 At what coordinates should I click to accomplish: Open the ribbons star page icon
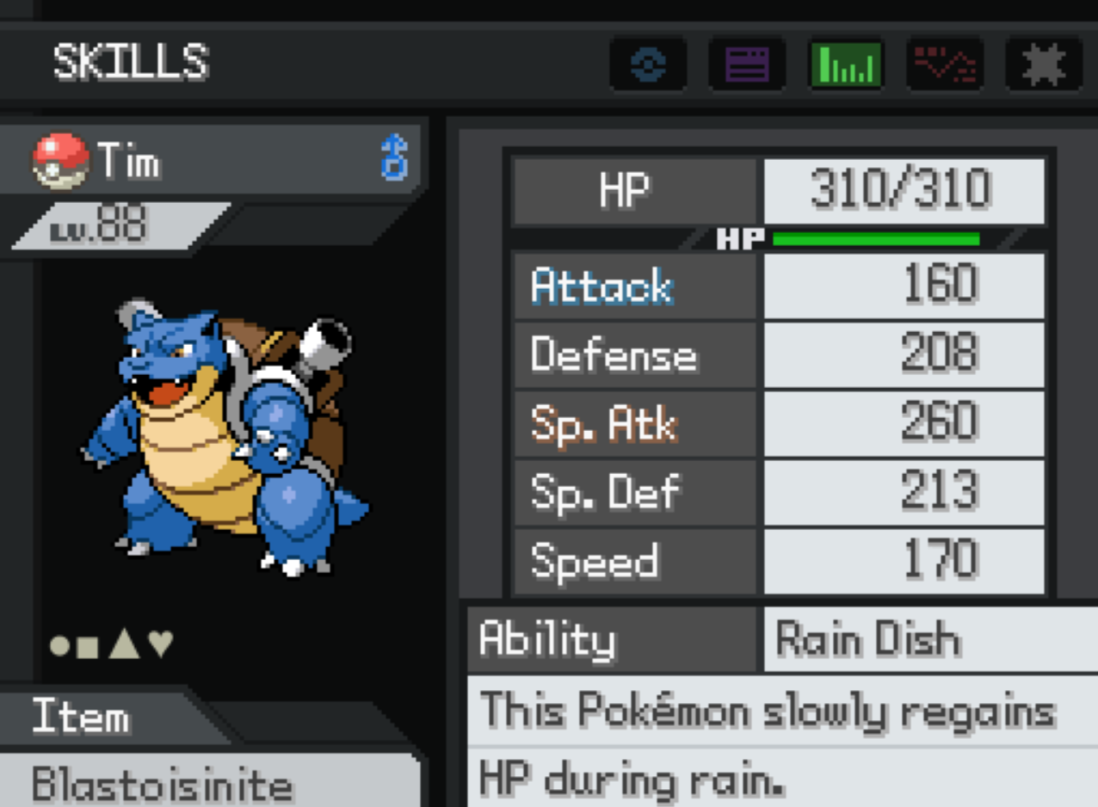(x=1044, y=65)
